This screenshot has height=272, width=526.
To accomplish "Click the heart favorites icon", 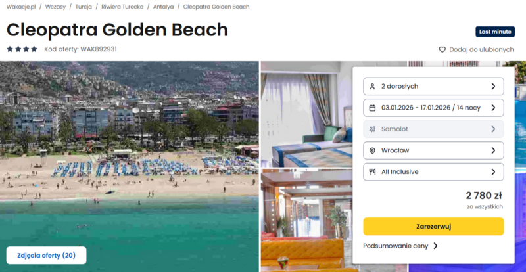I will (x=442, y=49).
